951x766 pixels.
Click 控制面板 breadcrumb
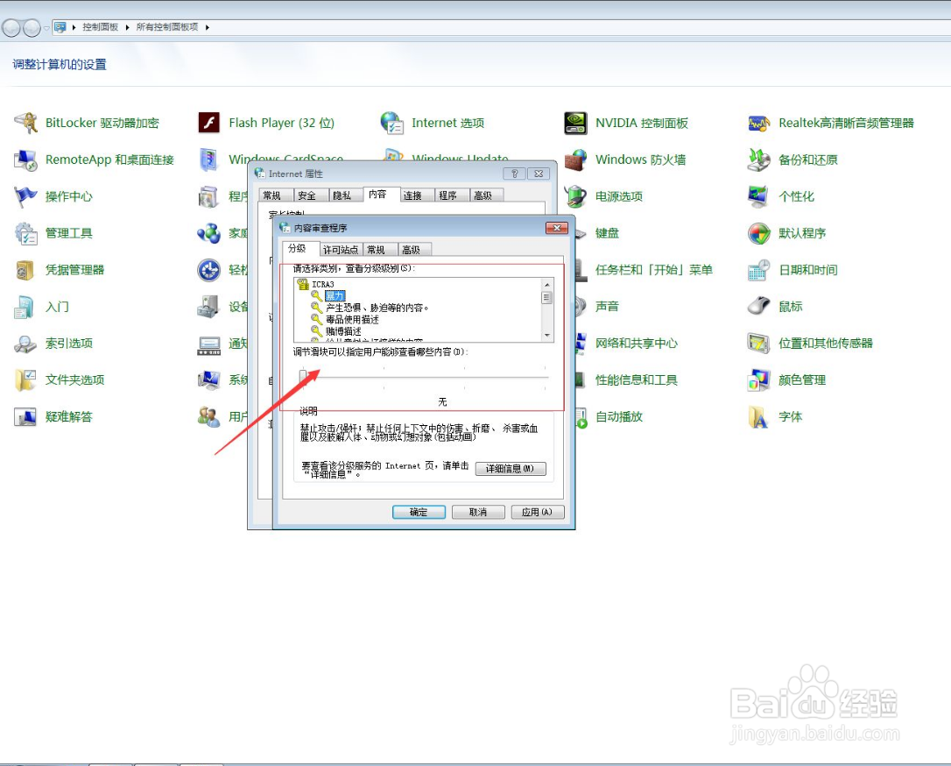click(100, 27)
